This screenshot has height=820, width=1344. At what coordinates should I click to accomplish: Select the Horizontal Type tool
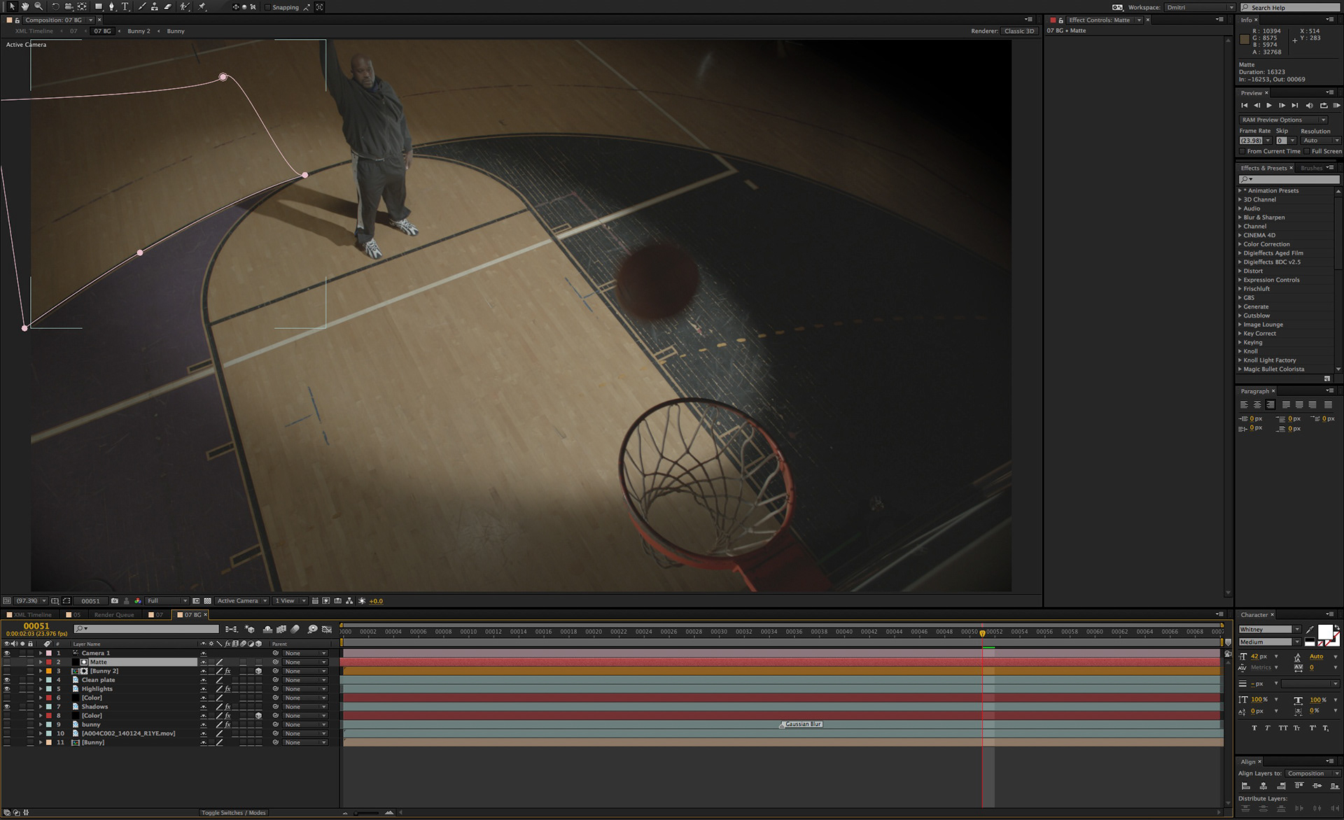click(125, 6)
